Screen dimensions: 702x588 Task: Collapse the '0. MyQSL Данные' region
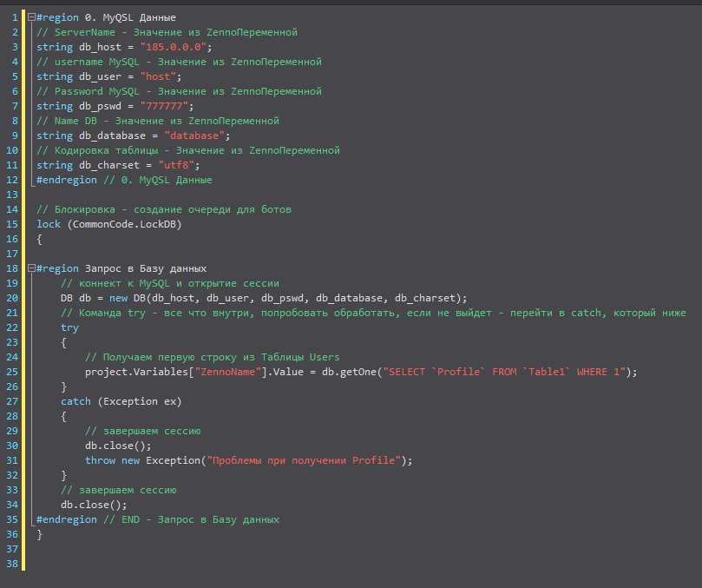click(31, 17)
